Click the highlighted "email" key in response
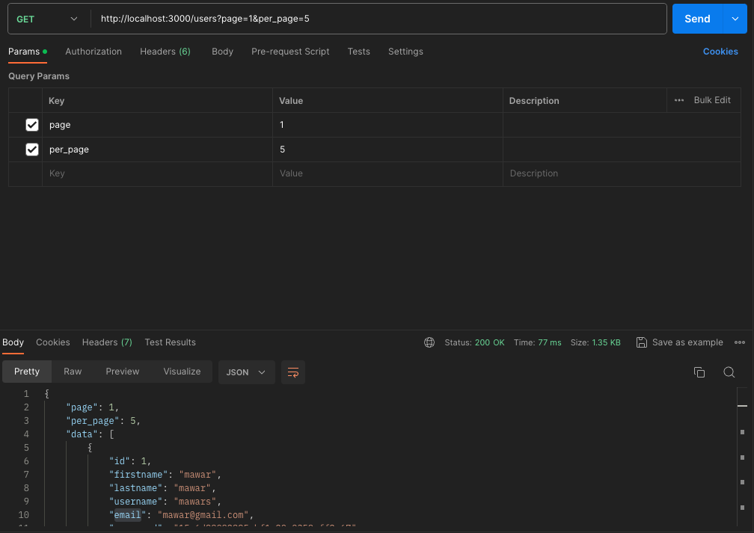754x533 pixels. (127, 515)
